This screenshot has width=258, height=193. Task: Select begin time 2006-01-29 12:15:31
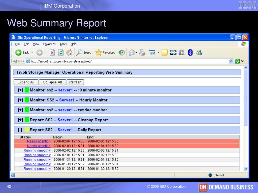tap(69, 169)
